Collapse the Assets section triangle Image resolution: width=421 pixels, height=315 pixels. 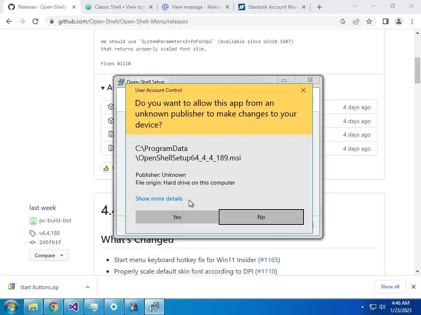[102, 88]
